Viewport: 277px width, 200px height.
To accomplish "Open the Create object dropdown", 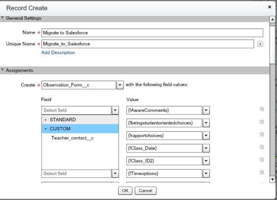I will coord(120,85).
